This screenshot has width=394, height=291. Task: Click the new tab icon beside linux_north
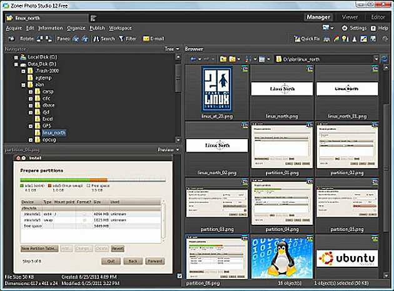(93, 17)
